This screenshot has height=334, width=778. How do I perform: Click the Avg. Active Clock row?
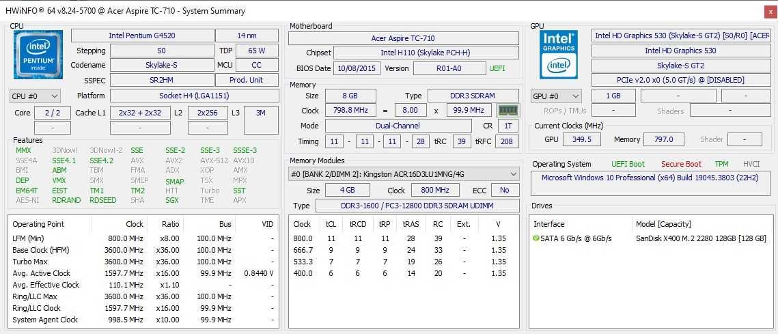pos(143,273)
